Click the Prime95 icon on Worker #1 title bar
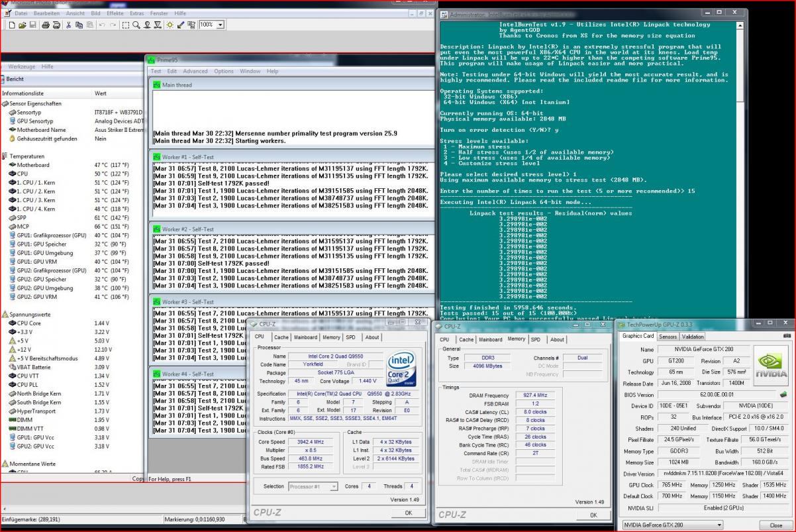This screenshot has width=796, height=532. (x=157, y=157)
